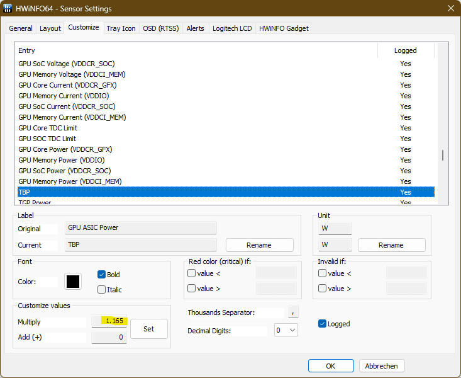This screenshot has width=461, height=378.
Task: Select the Customize tab
Action: [84, 27]
